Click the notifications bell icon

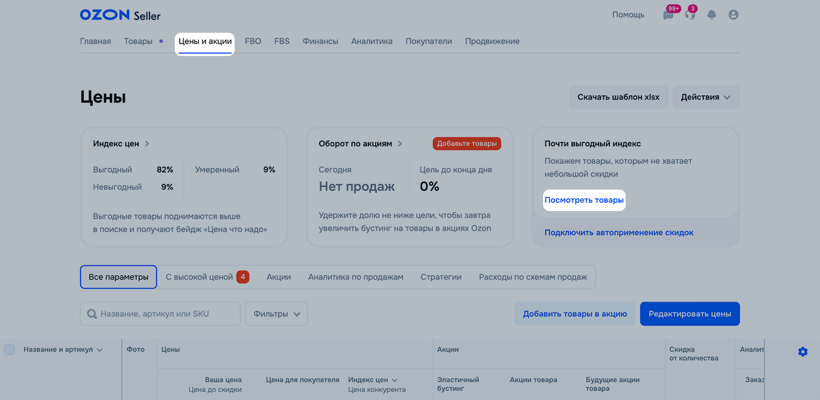pyautogui.click(x=712, y=15)
